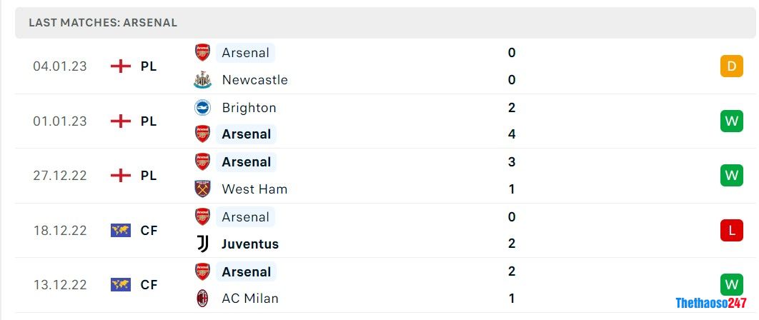
Task: Click the green W badge for Brighton match
Action: pyautogui.click(x=731, y=121)
